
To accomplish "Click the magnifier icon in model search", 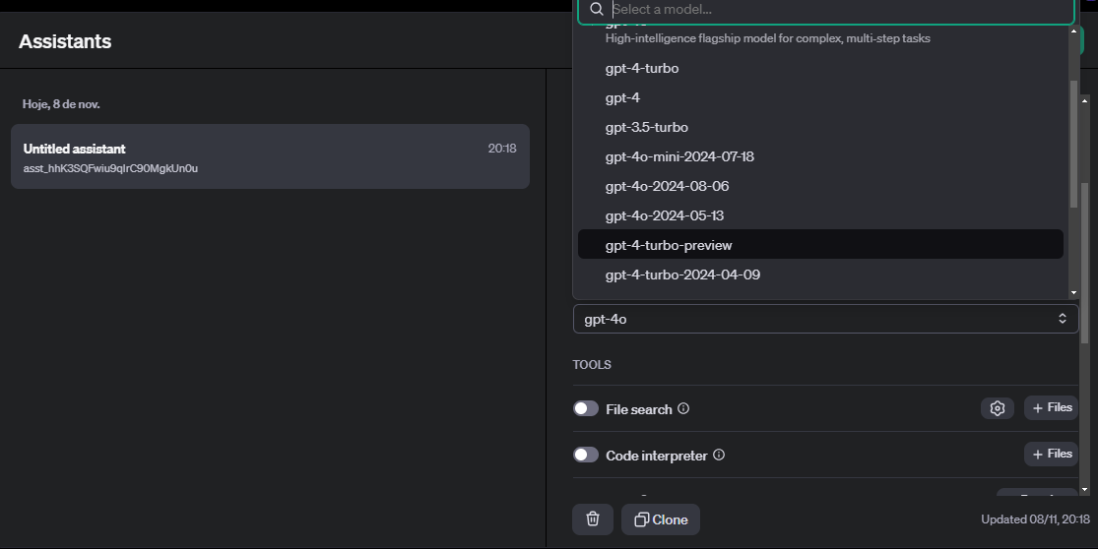I will click(596, 10).
